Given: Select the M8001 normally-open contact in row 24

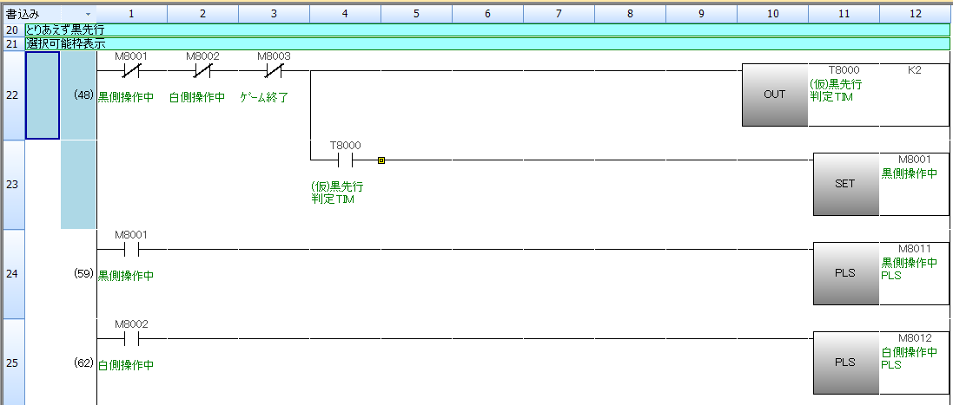Looking at the screenshot, I should 130,250.
